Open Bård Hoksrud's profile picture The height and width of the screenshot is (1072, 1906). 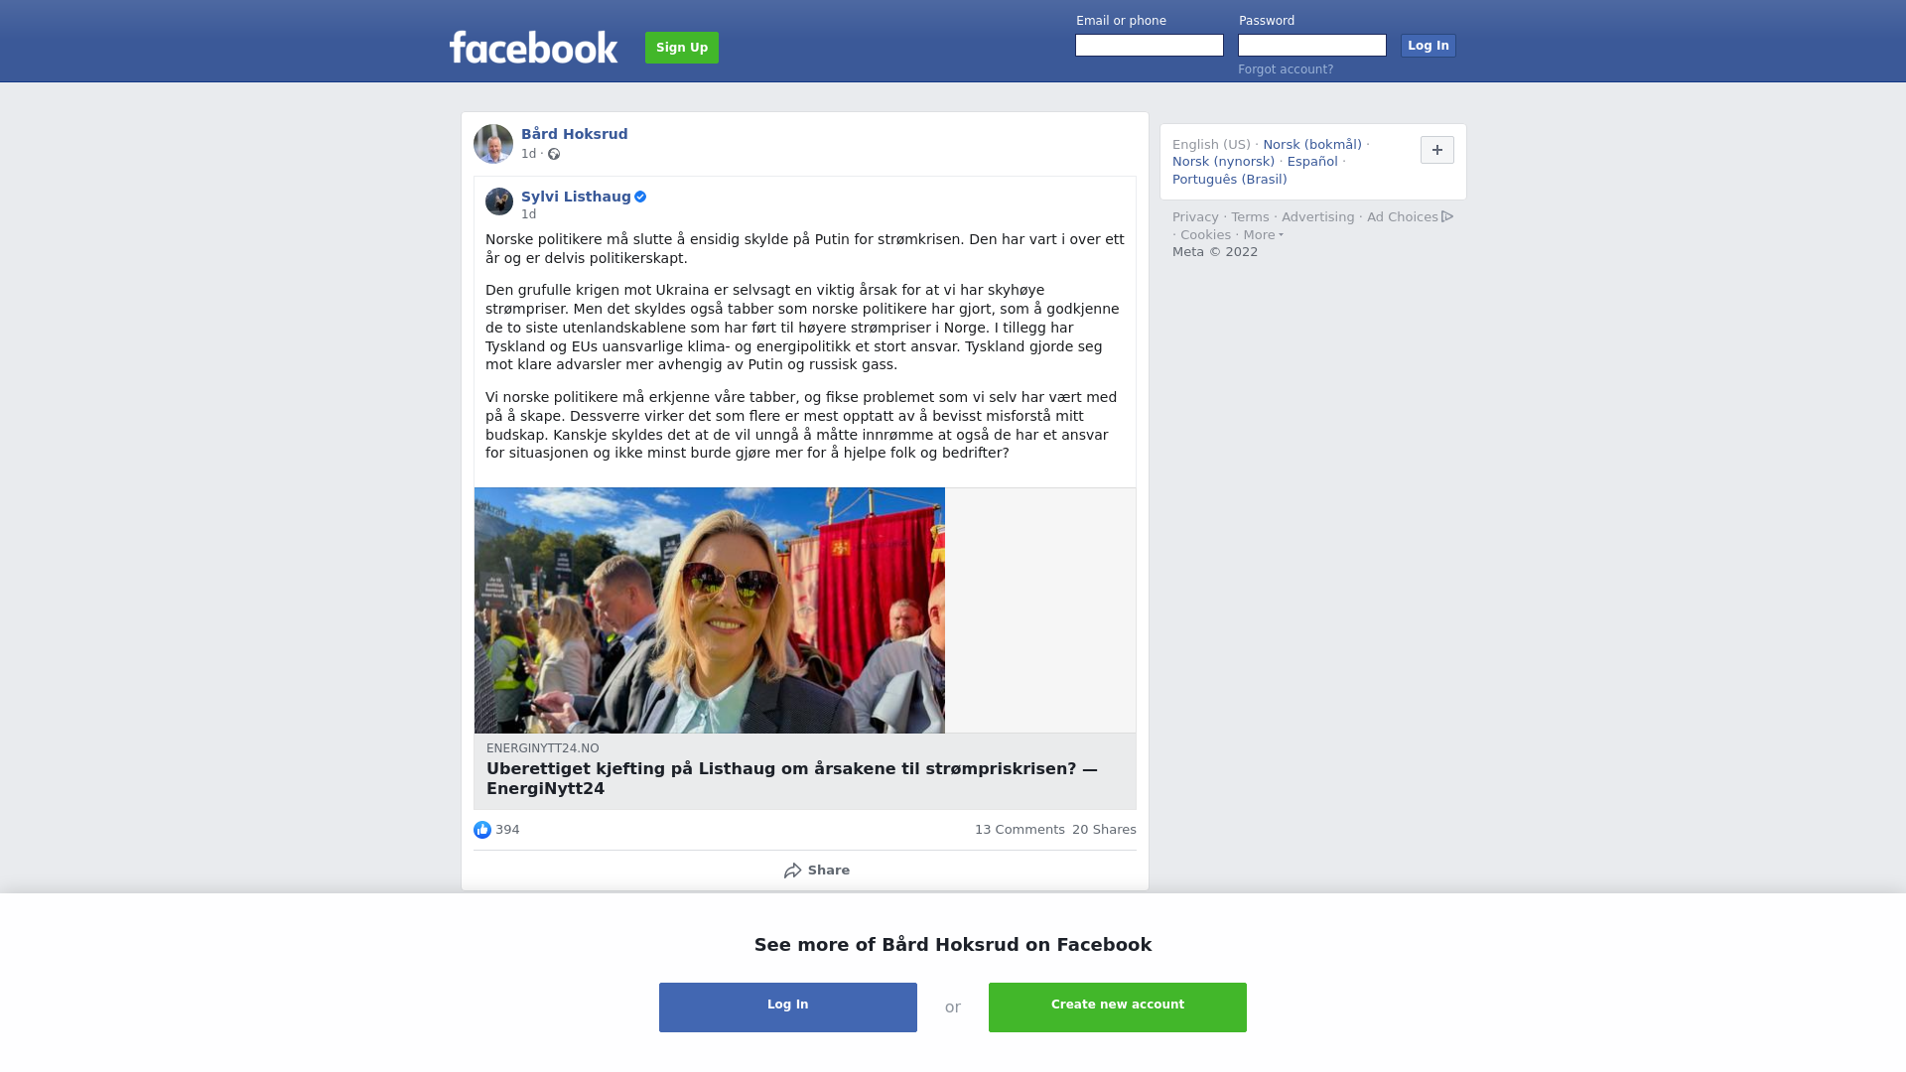(x=493, y=144)
